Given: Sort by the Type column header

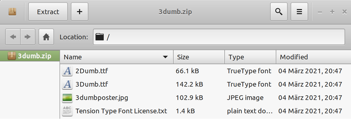Looking at the screenshot, I should (x=250, y=57).
